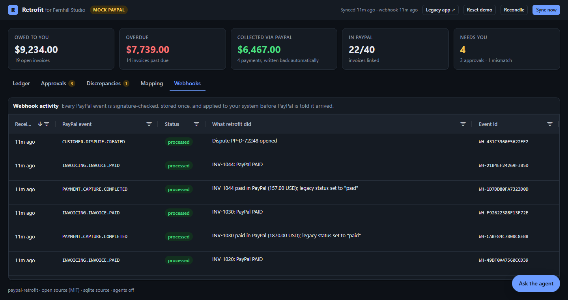Open the Legacy app link button
Viewport: 568px width, 300px height.
tap(441, 10)
